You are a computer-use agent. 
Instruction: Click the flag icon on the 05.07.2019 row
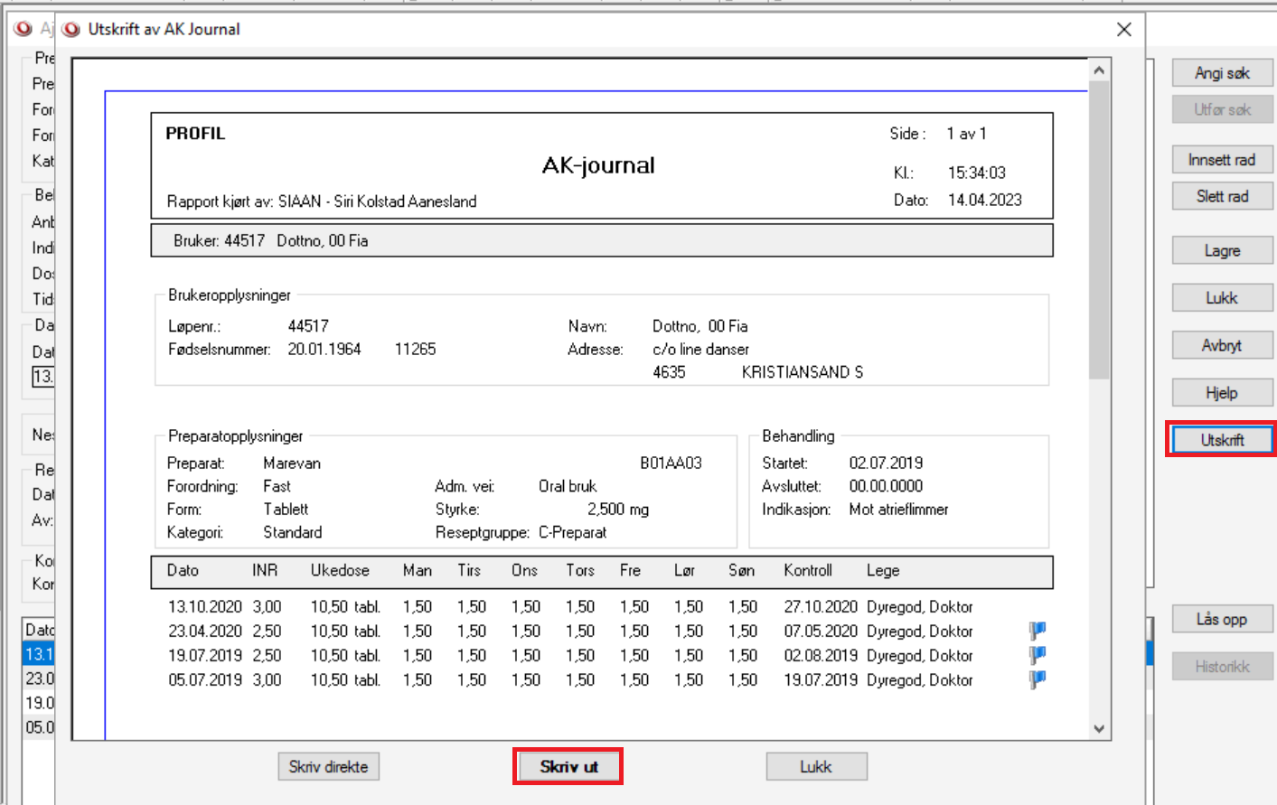(x=1037, y=679)
